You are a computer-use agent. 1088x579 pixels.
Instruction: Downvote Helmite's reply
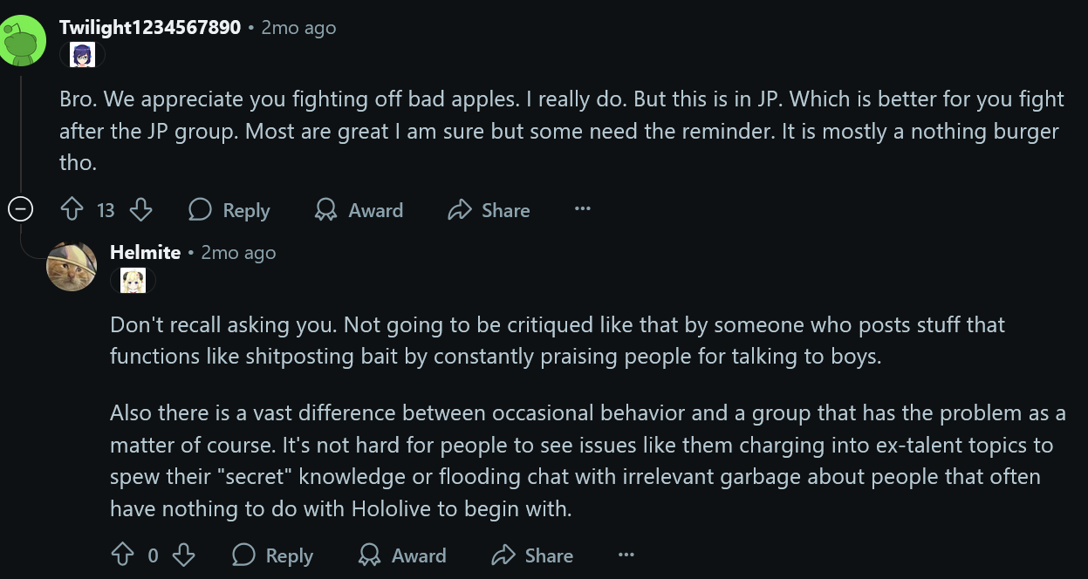pyautogui.click(x=182, y=555)
